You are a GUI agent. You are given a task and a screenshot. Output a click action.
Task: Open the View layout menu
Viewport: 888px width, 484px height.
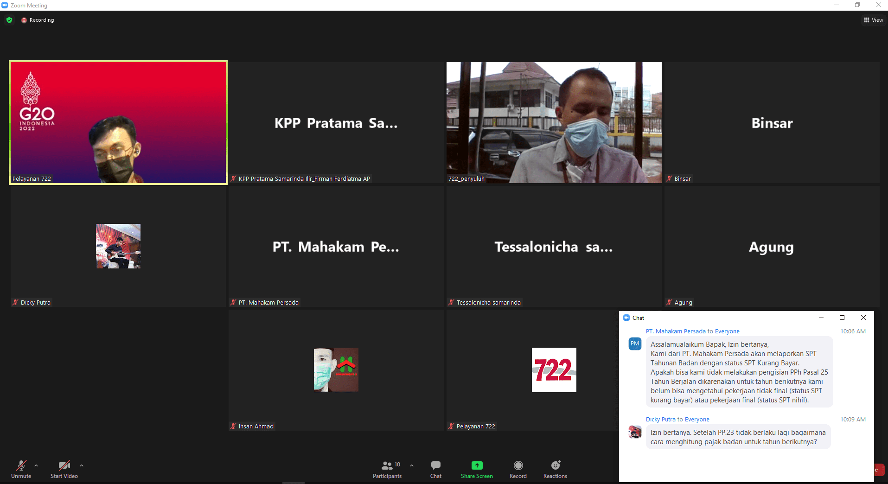tap(873, 20)
